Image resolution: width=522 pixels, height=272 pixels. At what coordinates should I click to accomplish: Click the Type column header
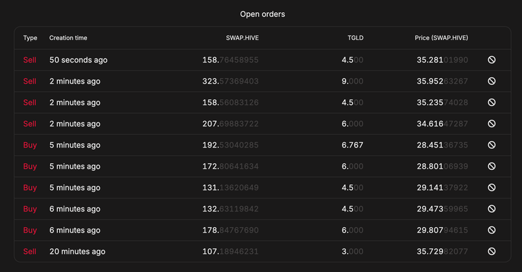[30, 38]
